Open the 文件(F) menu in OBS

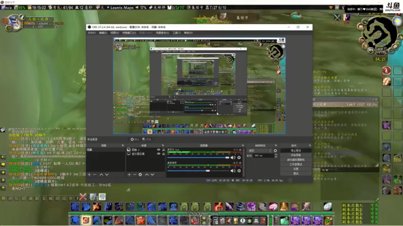[92, 33]
